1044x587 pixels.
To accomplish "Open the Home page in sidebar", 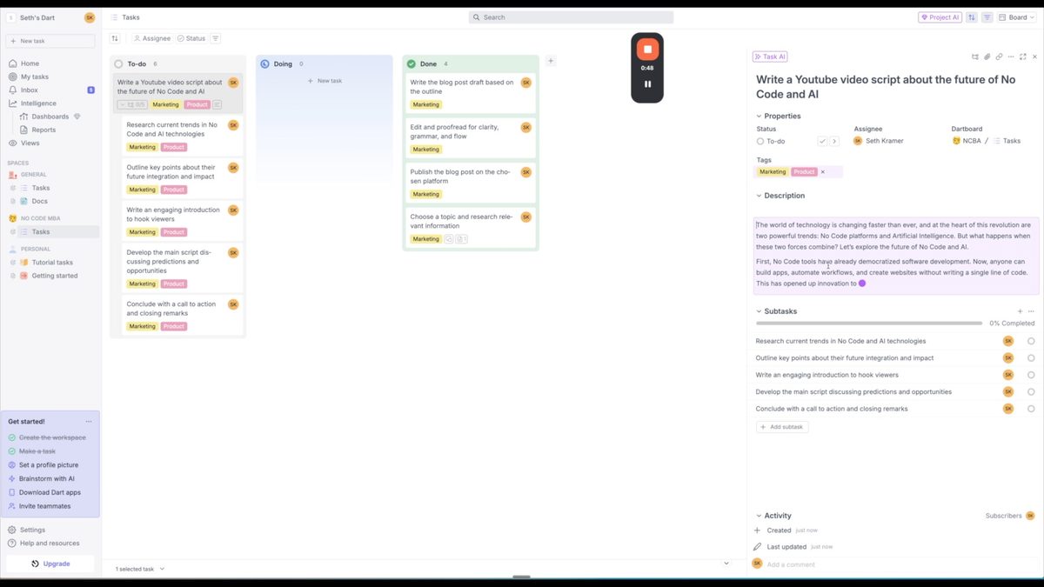I will pyautogui.click(x=30, y=63).
